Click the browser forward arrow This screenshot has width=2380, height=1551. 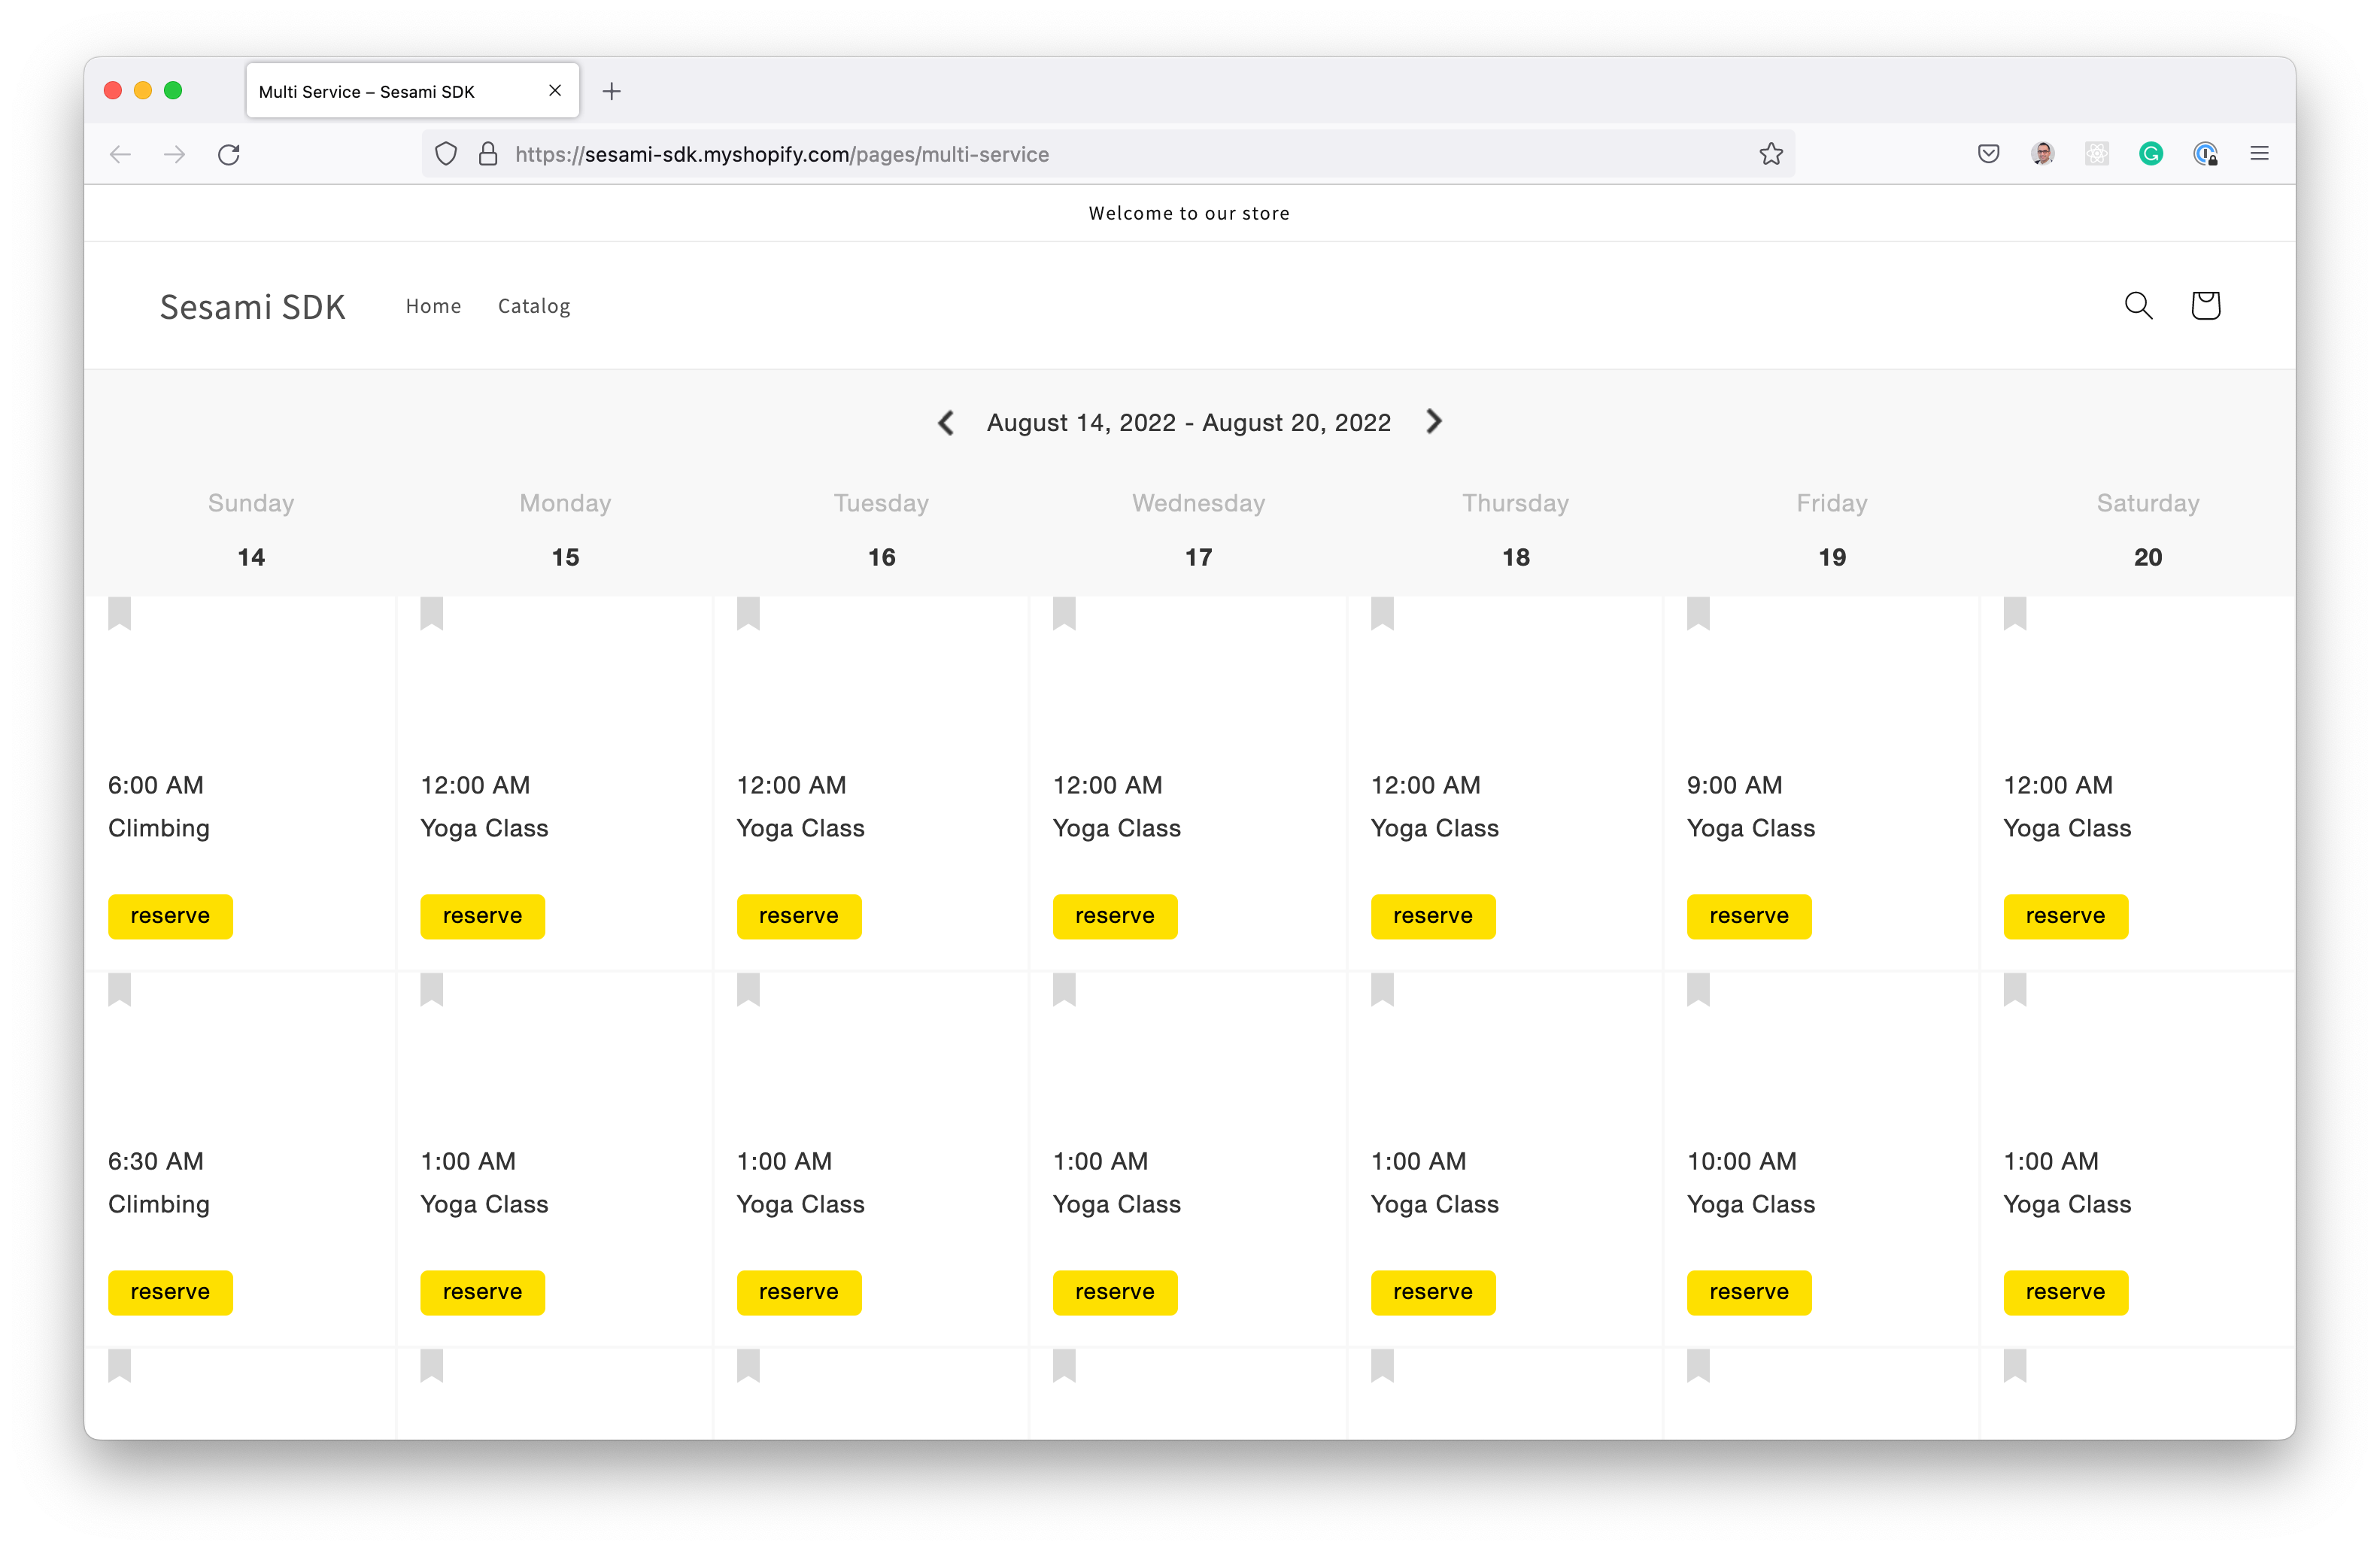point(174,154)
